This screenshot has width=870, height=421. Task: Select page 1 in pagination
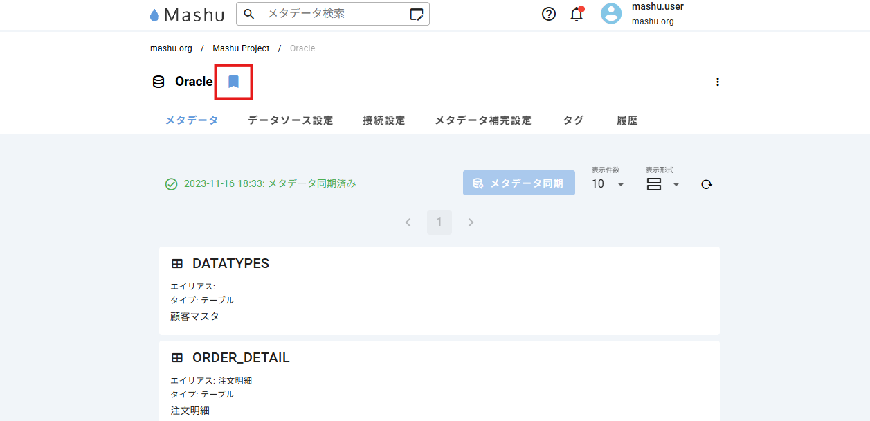pos(439,222)
